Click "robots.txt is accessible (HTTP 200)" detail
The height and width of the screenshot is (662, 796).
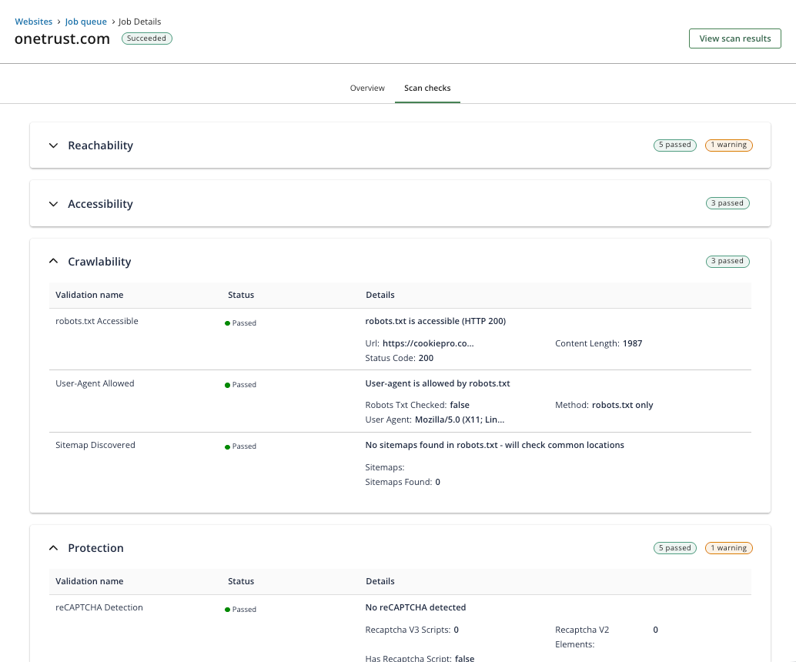click(436, 321)
